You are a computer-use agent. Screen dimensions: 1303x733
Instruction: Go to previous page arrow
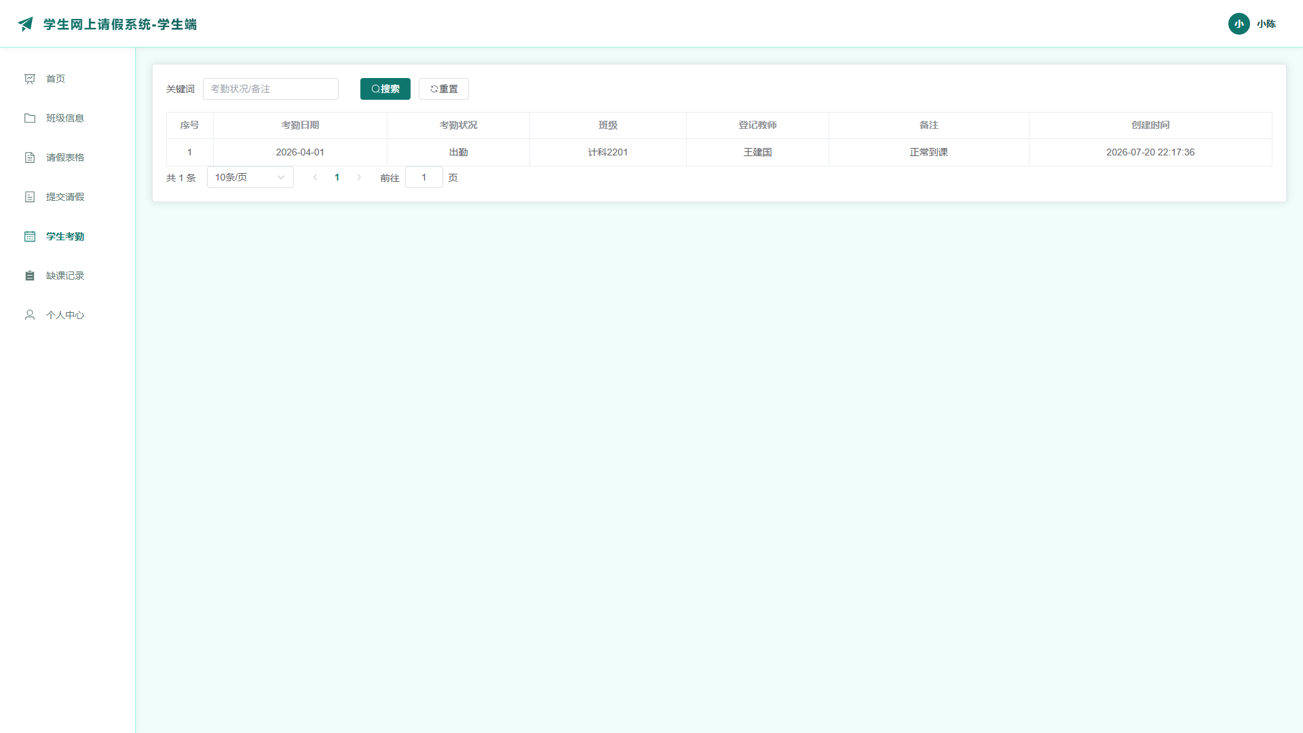315,177
